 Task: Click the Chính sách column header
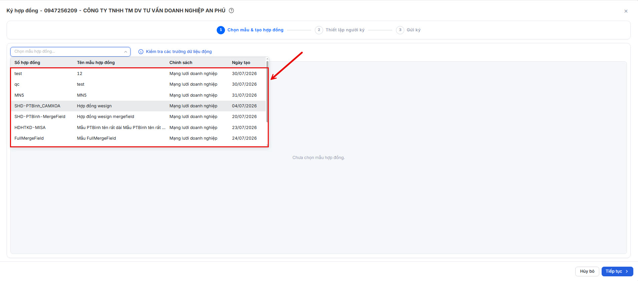pyautogui.click(x=181, y=63)
